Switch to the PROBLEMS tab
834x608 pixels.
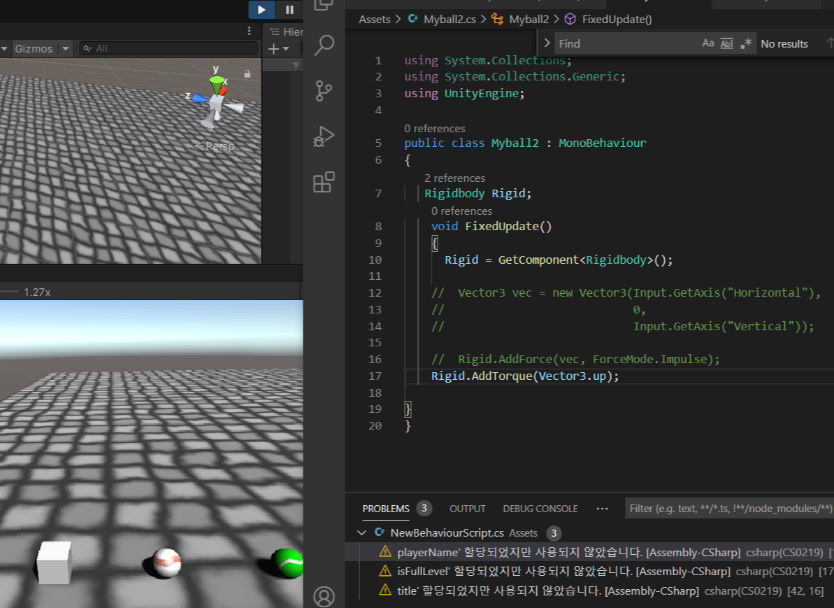click(386, 509)
